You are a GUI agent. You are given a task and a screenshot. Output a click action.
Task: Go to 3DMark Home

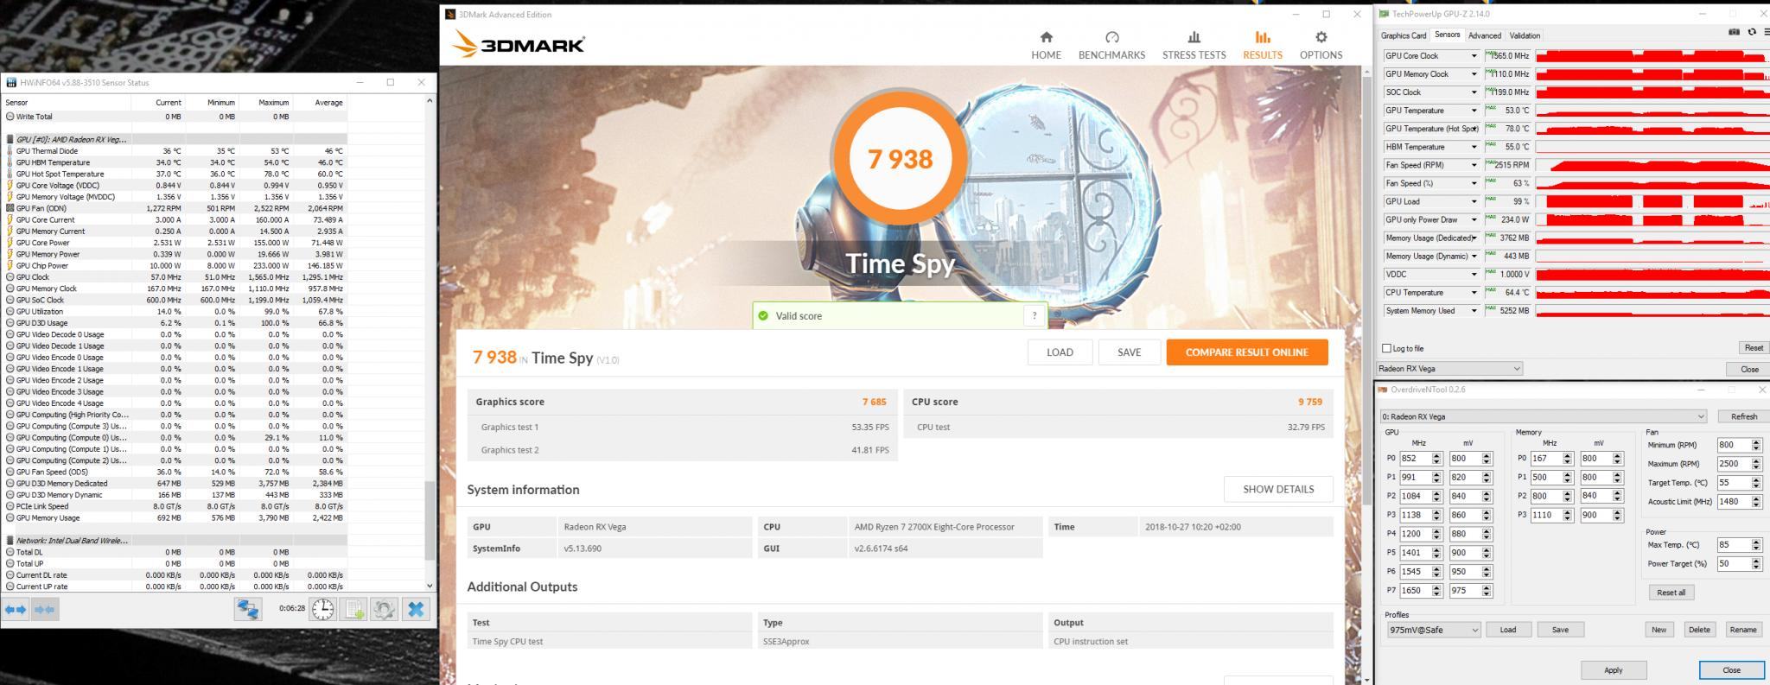coord(1046,46)
